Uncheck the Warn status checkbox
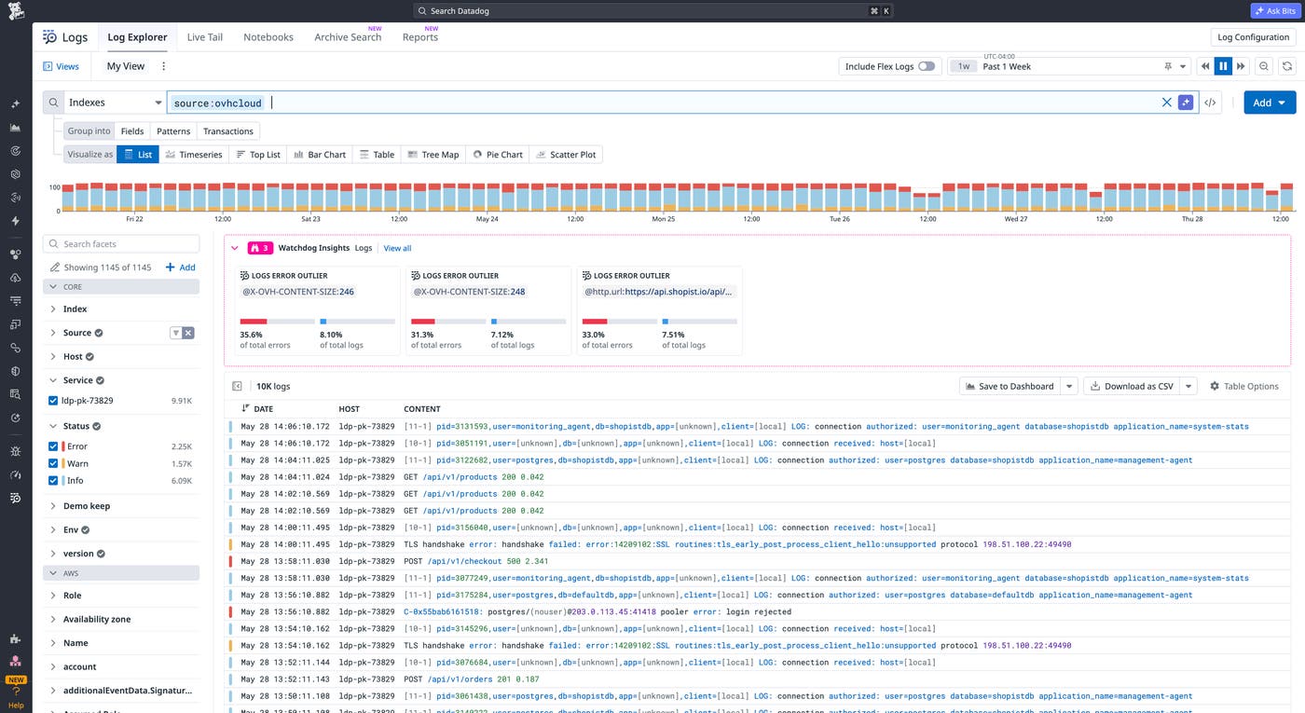The width and height of the screenshot is (1305, 713). tap(53, 463)
